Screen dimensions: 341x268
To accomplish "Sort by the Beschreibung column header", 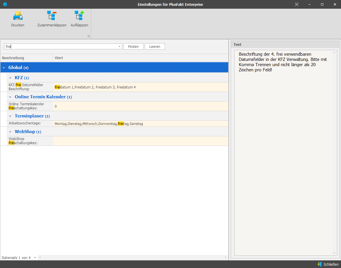I will click(x=27, y=58).
